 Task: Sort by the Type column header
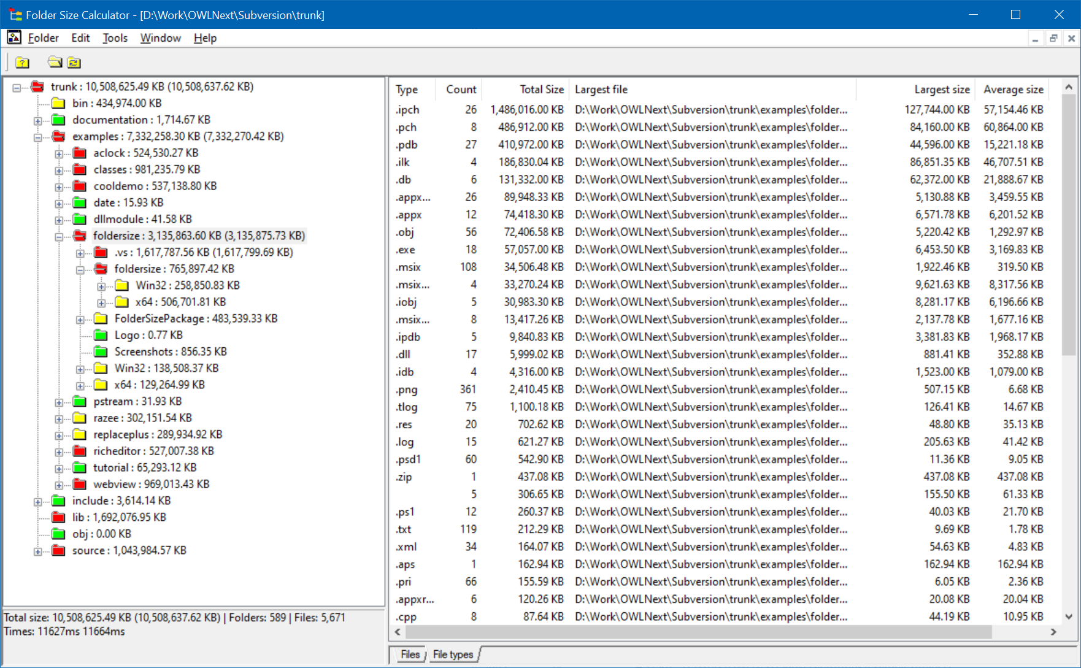pyautogui.click(x=412, y=90)
